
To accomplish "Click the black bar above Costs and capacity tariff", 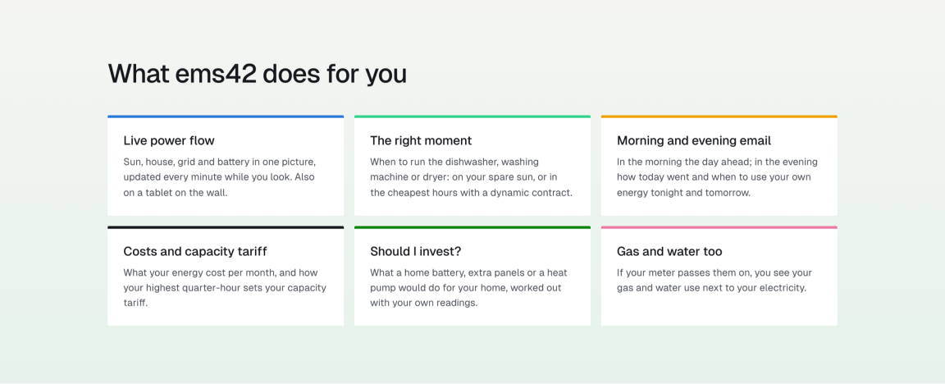I will point(226,227).
